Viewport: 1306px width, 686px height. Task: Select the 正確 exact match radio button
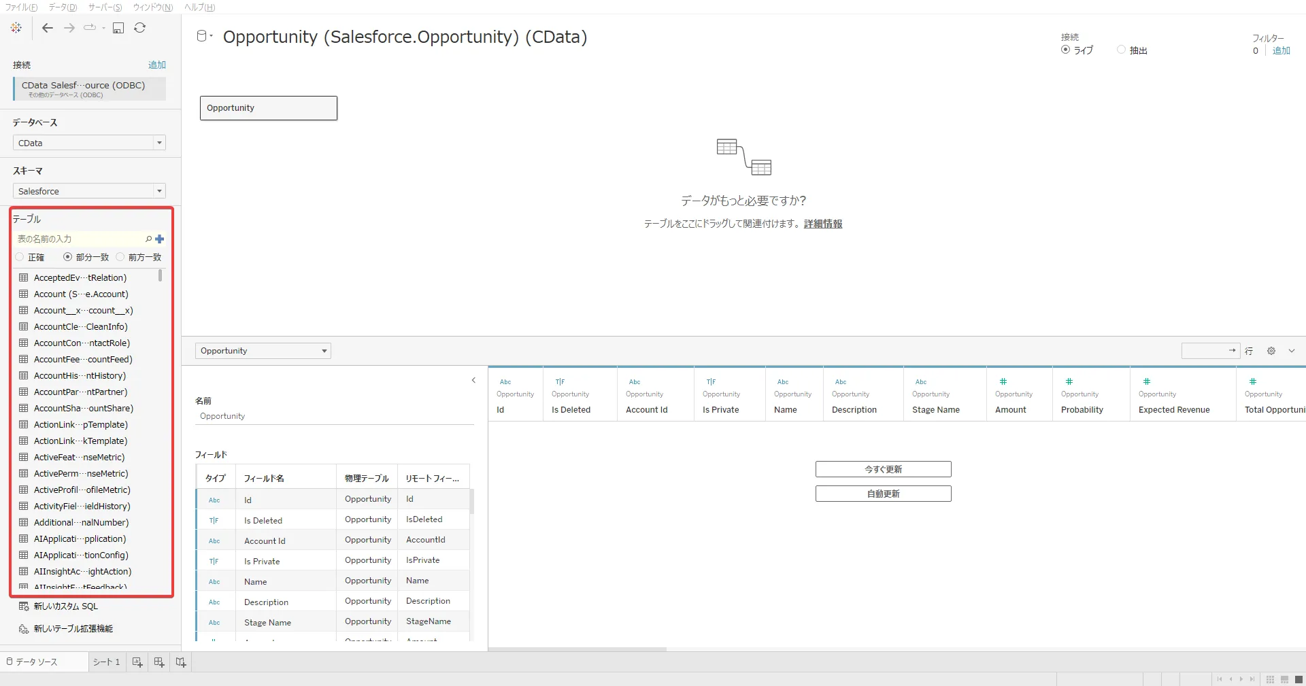20,257
